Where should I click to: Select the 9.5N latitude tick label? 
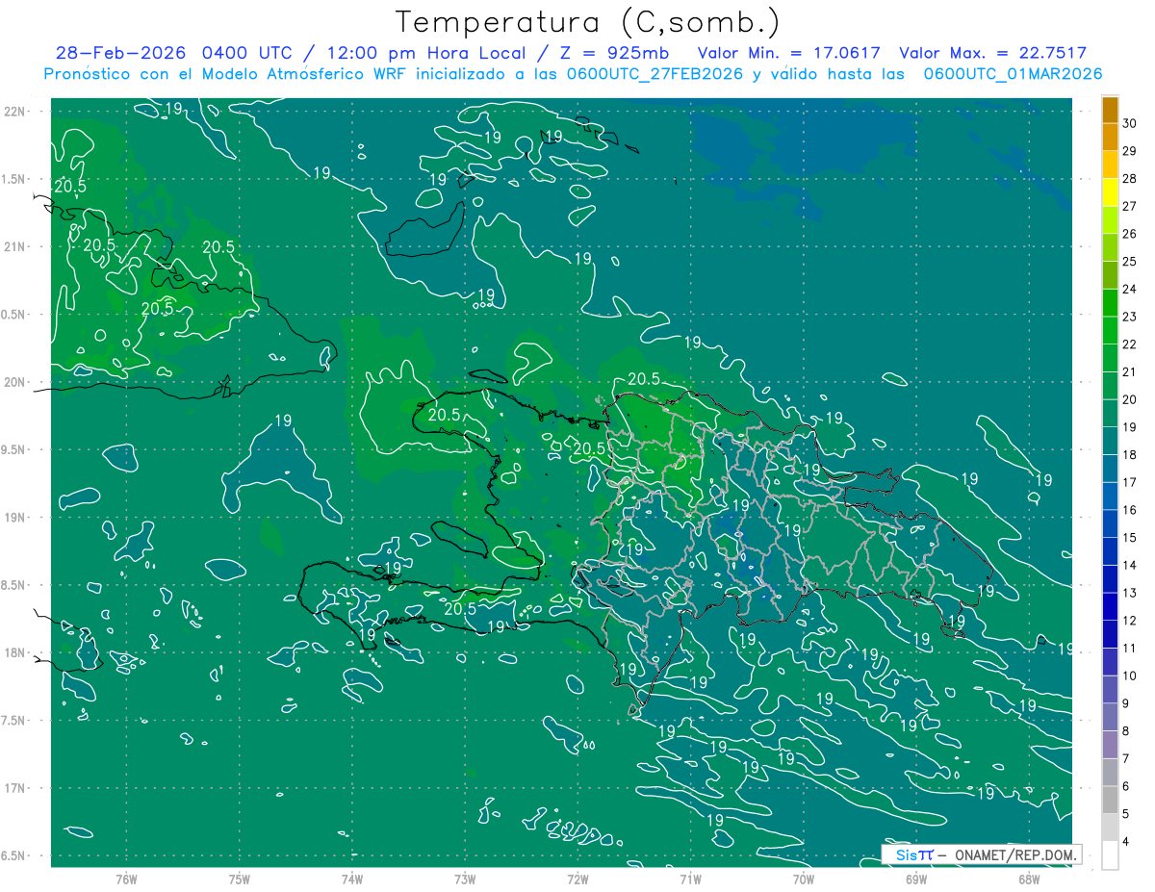click(x=14, y=450)
